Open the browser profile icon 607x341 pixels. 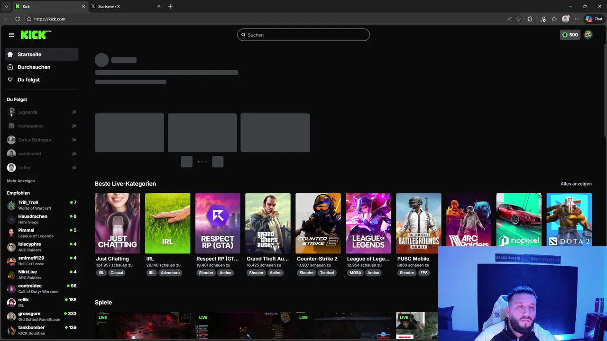tap(565, 19)
